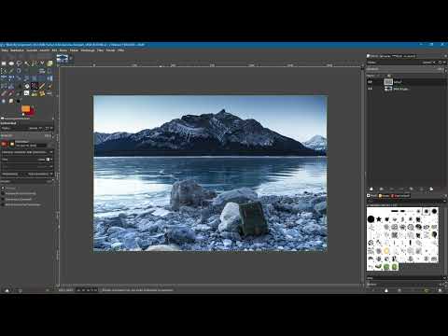Select the Ellipse Select tool
The image size is (448, 336).
click(11, 63)
